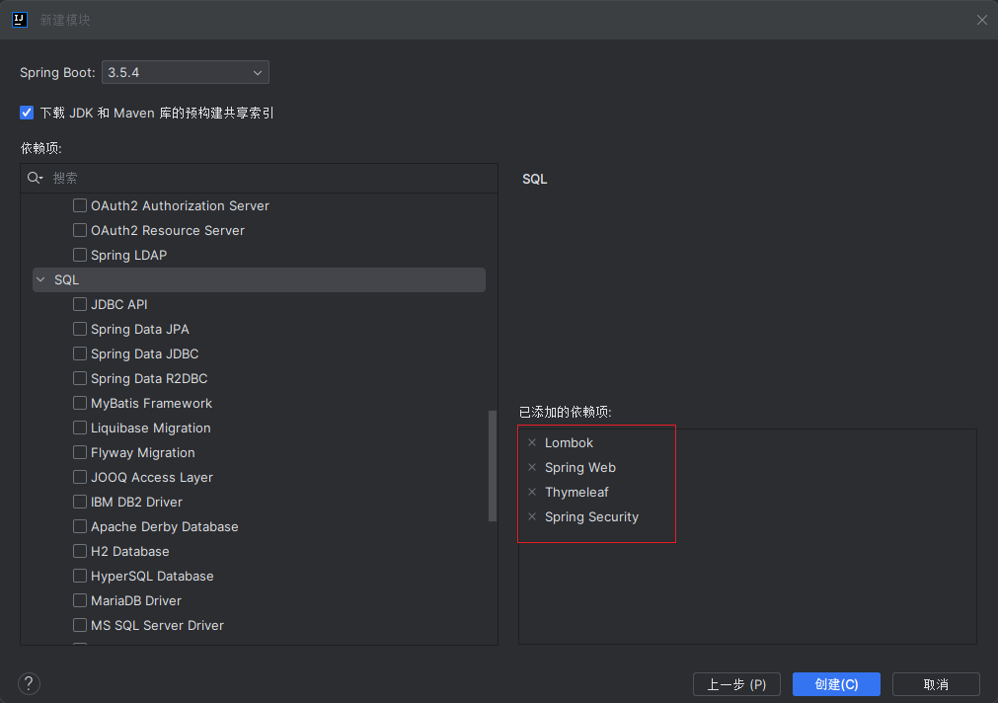The image size is (998, 703).
Task: Click the 上一步 (P) previous button
Action: pyautogui.click(x=736, y=684)
